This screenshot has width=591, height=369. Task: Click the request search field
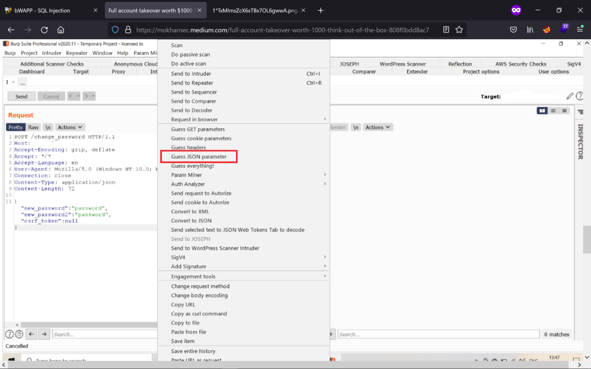104,334
